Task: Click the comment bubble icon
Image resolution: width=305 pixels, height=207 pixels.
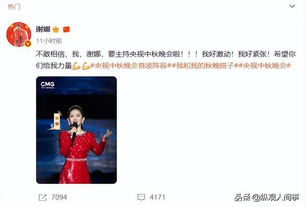Action: pos(141,197)
